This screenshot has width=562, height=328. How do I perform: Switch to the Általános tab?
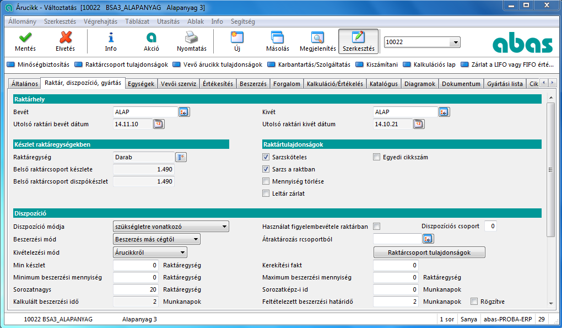click(24, 84)
